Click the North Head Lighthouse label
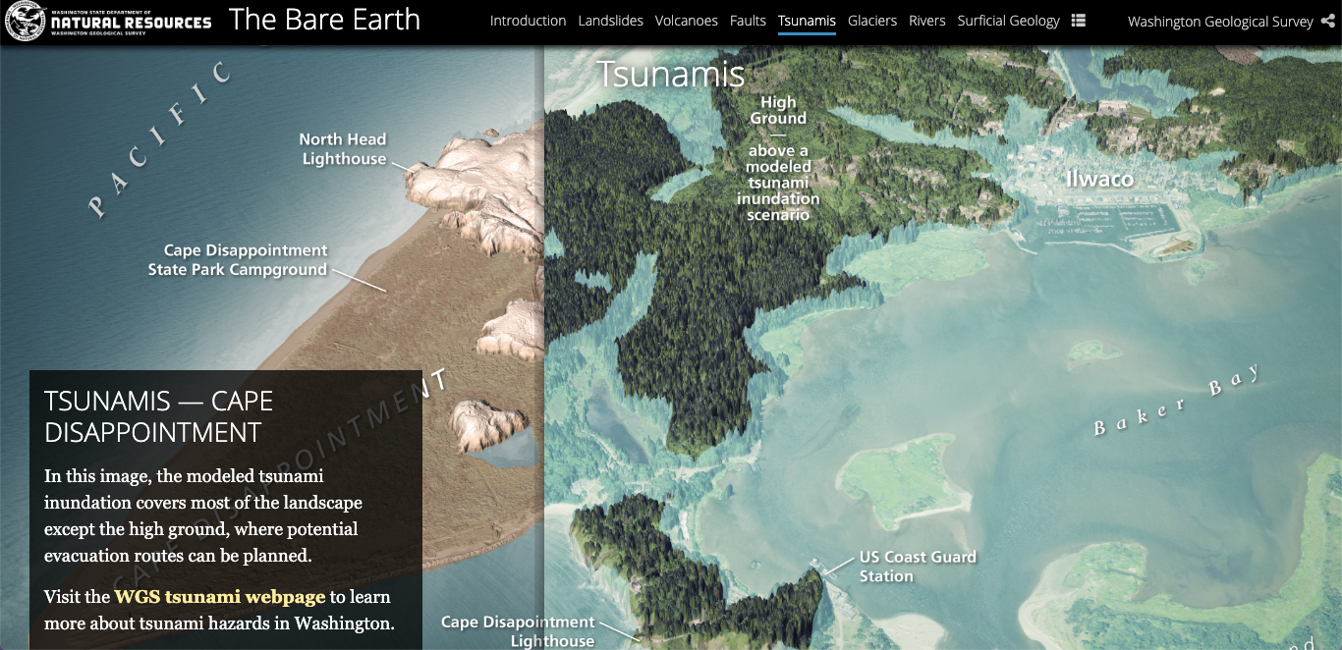 click(x=344, y=149)
